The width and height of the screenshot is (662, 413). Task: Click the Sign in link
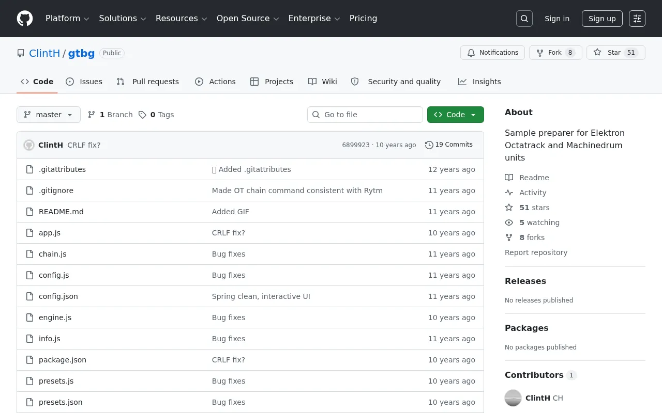click(557, 19)
